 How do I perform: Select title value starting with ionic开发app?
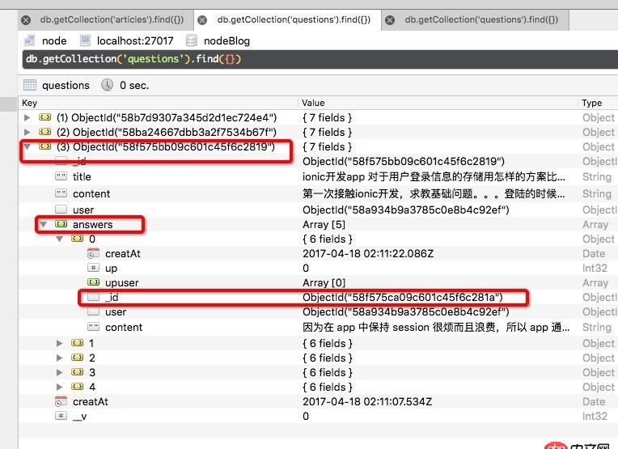pyautogui.click(x=434, y=176)
